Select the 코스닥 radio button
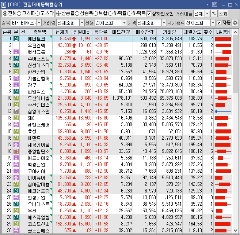This screenshot has width=240, height=235. (x=38, y=14)
